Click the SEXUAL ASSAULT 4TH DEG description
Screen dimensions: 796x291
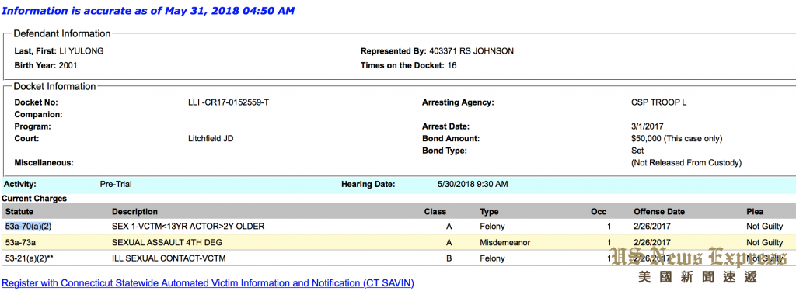(167, 242)
